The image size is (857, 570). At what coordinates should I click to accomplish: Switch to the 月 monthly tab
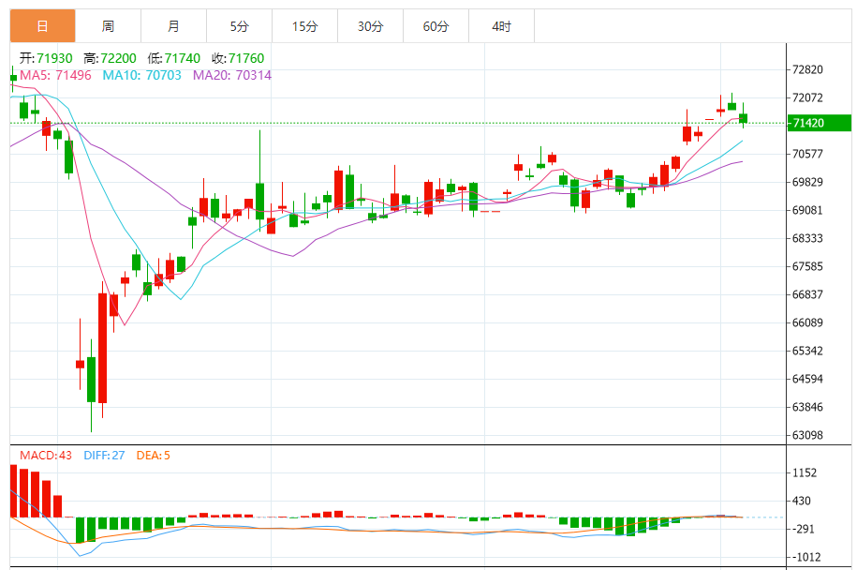pos(174,25)
